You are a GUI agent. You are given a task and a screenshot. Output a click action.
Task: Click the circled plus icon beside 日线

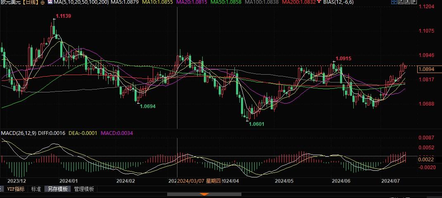click(x=42, y=2)
